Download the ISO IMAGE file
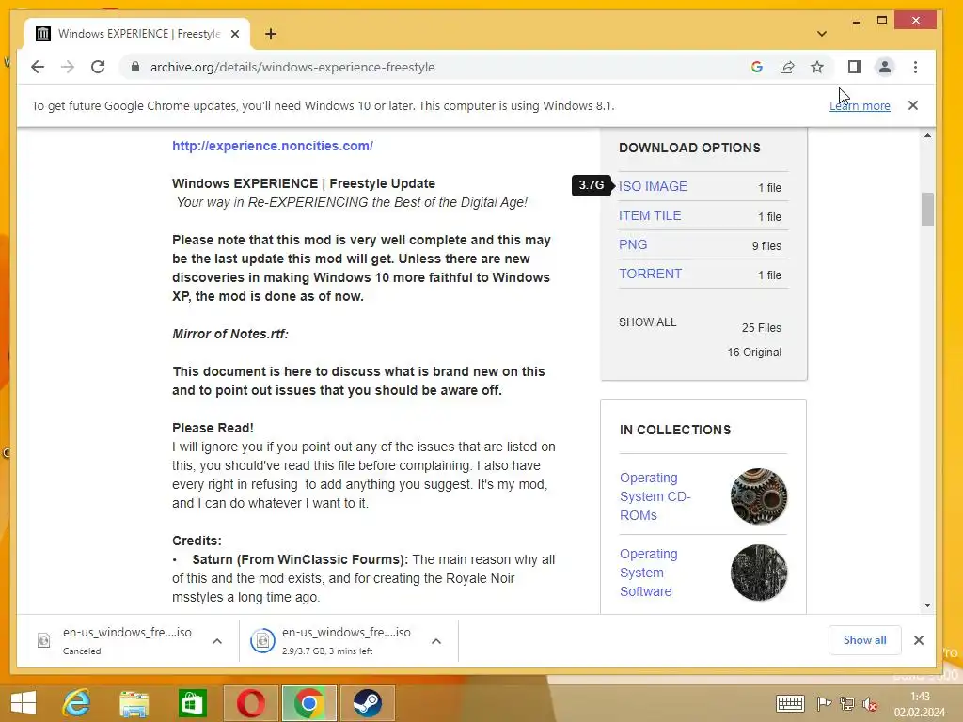The height and width of the screenshot is (722, 963). [x=653, y=186]
